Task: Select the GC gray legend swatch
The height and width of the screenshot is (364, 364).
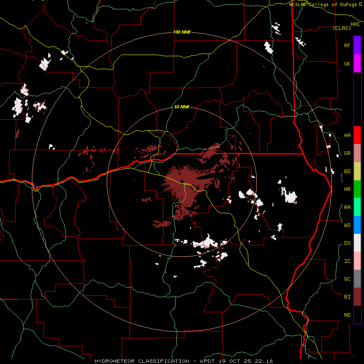Action: (357, 279)
